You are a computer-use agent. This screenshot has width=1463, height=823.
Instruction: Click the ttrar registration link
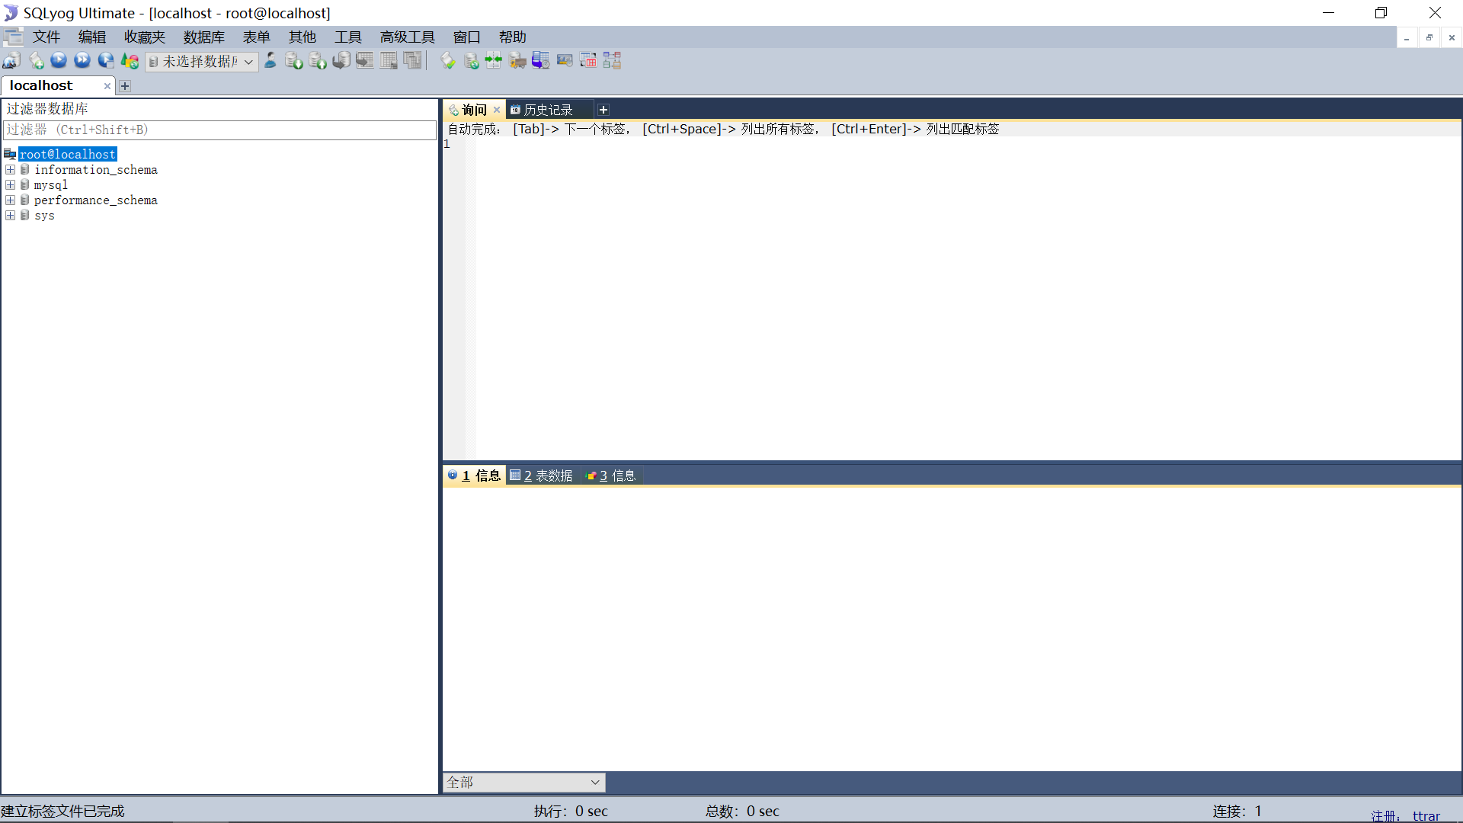click(1426, 815)
